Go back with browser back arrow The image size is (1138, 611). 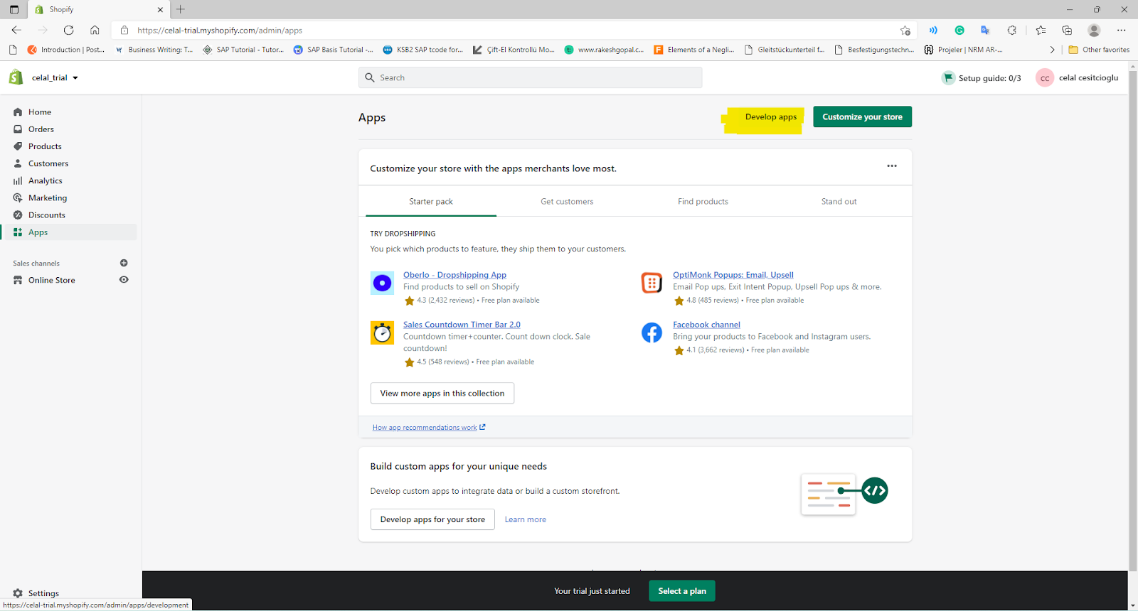[x=16, y=30]
